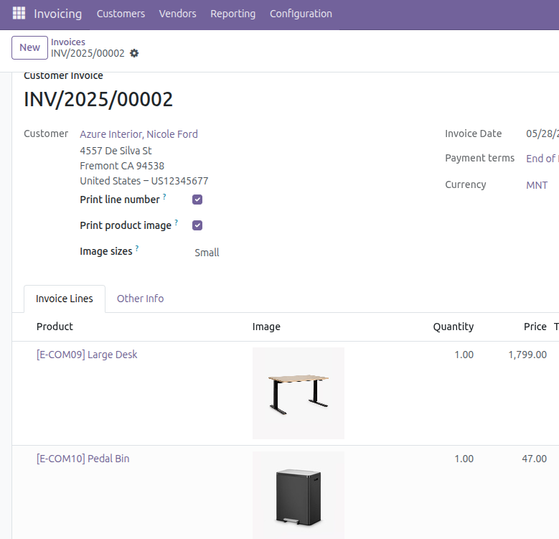Click the invoice date value 05/28
This screenshot has height=539, width=559.
click(542, 133)
